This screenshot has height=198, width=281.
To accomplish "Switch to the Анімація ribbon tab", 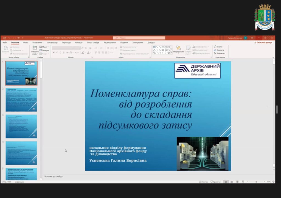I will coord(78,43).
